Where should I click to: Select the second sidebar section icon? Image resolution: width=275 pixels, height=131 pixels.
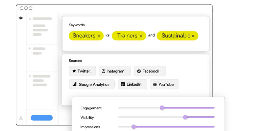click(30, 48)
